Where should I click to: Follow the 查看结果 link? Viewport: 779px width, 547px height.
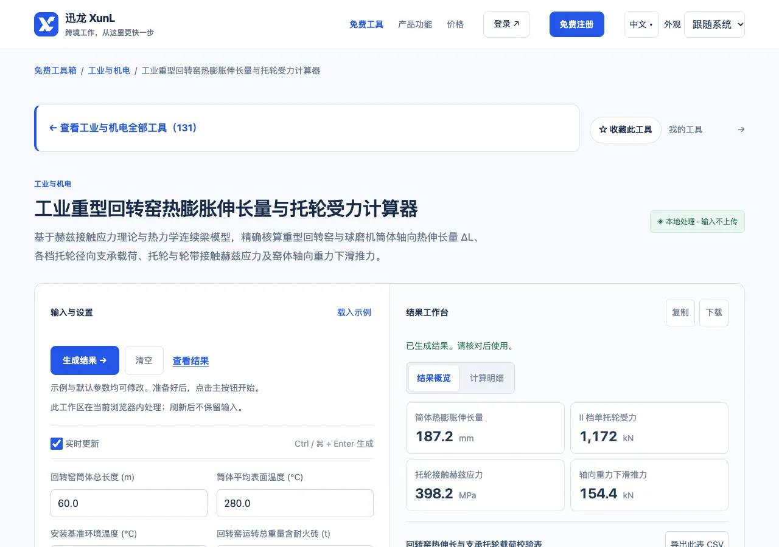[x=190, y=361]
